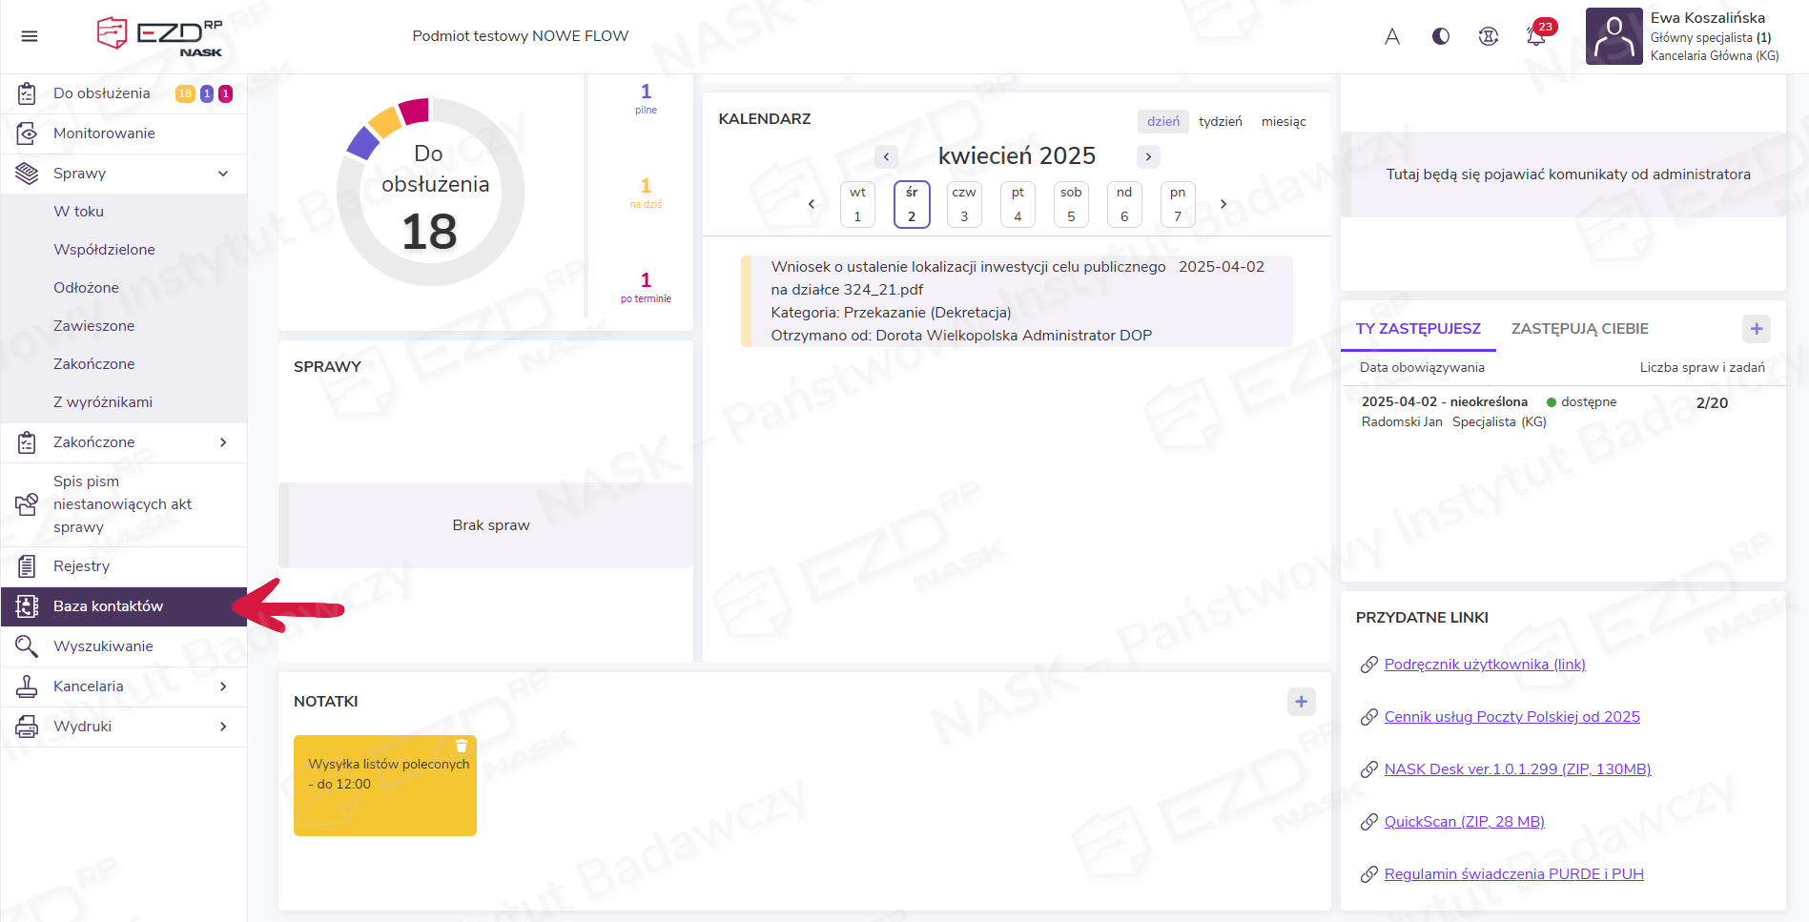Open QuickScan ZIP download link
The image size is (1809, 922).
(x=1464, y=822)
